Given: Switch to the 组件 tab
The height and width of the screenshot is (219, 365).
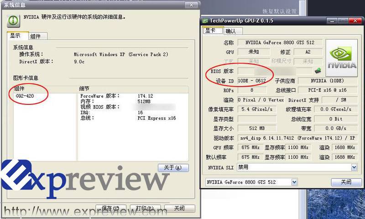Looking at the screenshot, I should pos(38,36).
